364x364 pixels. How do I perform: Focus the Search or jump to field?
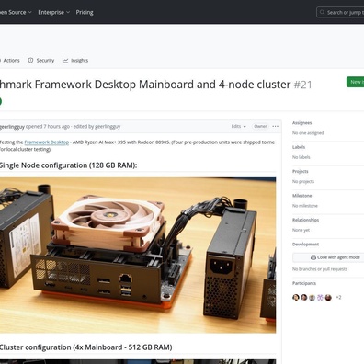click(x=340, y=12)
